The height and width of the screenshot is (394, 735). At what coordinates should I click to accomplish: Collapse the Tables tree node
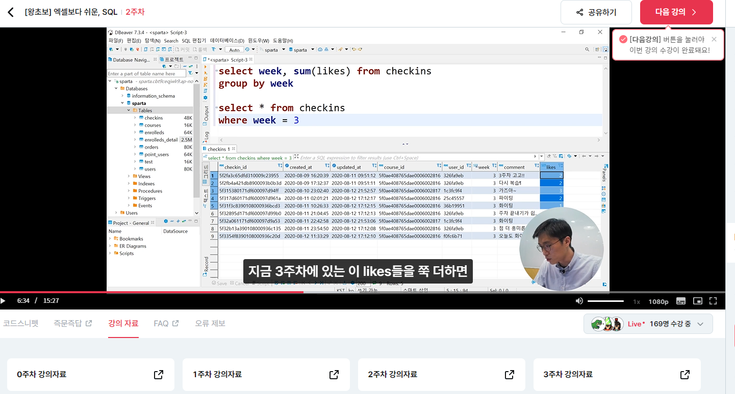tap(129, 110)
